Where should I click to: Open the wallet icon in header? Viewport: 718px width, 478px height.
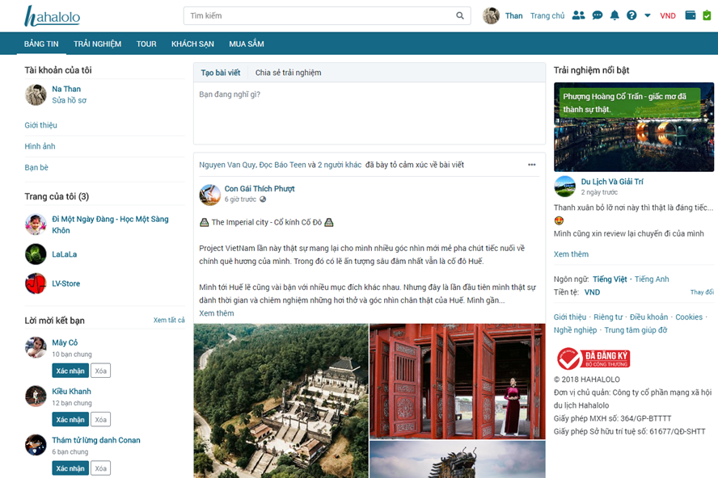690,15
